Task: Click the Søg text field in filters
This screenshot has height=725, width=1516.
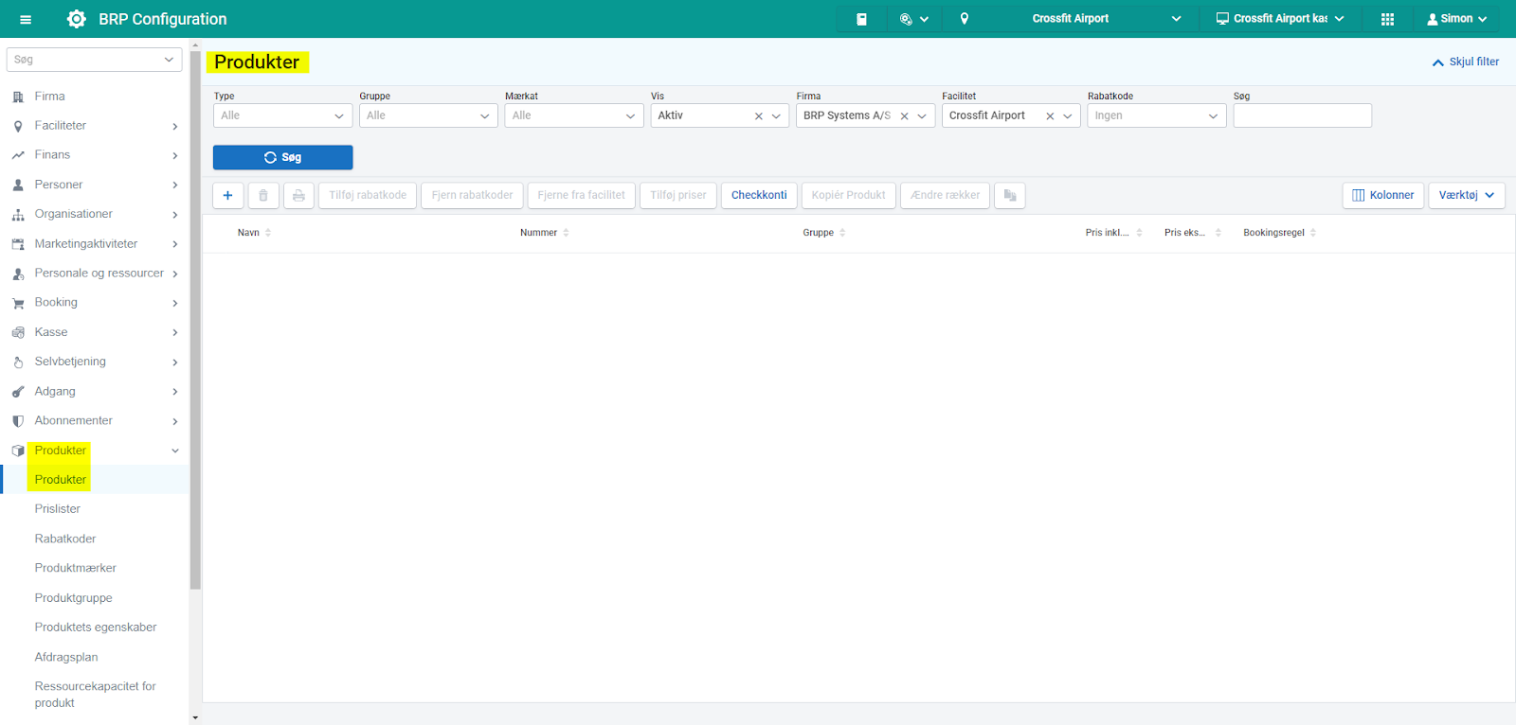Action: 1302,115
